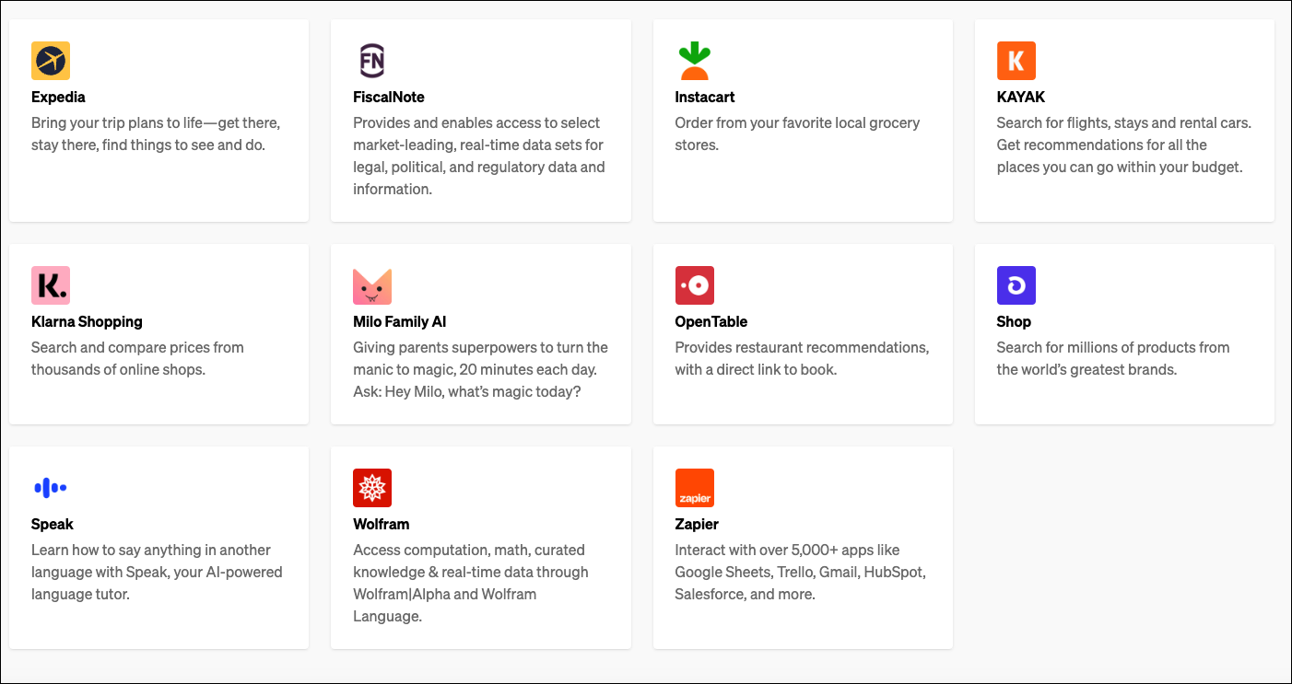Click the Klarna Shopping heading

tap(87, 322)
